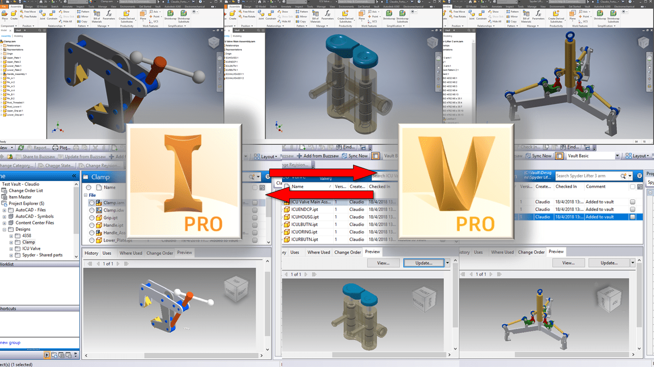Select radio button for Clamp.iam row
This screenshot has width=654, height=367.
coord(92,203)
